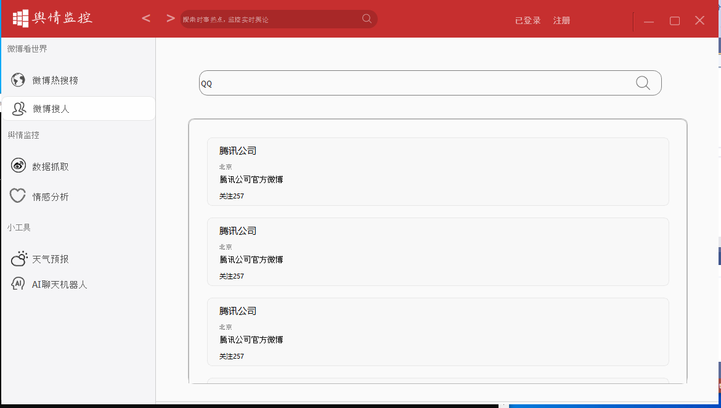
Task: Click the 小工具 section label
Action: pyautogui.click(x=19, y=227)
